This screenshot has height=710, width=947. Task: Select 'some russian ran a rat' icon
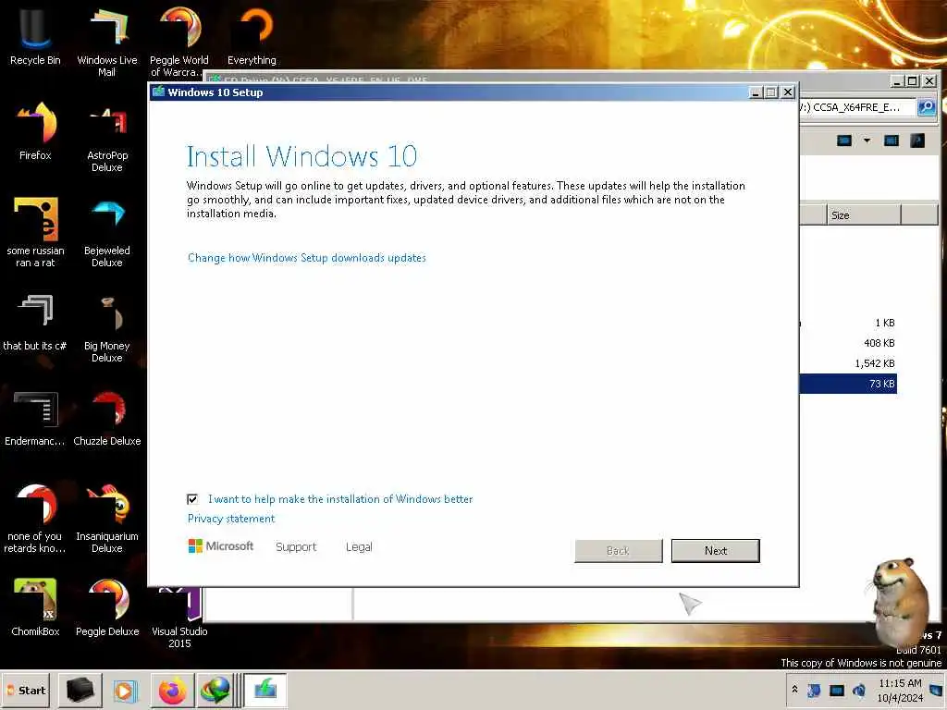(35, 232)
